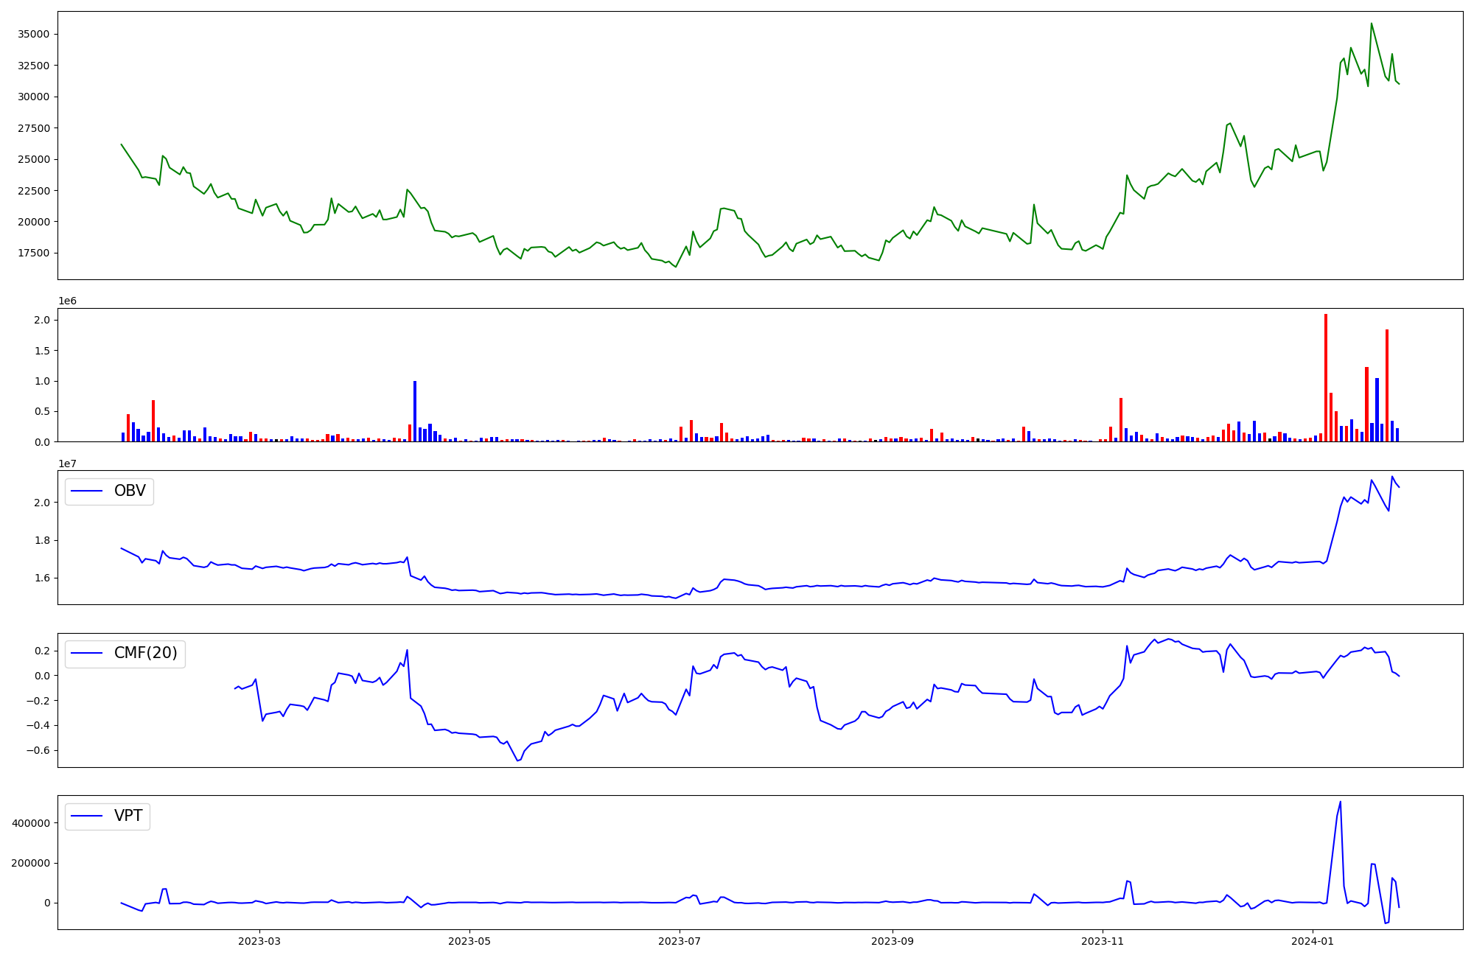Click the OBV legend label
The image size is (1474, 958).
[x=130, y=491]
